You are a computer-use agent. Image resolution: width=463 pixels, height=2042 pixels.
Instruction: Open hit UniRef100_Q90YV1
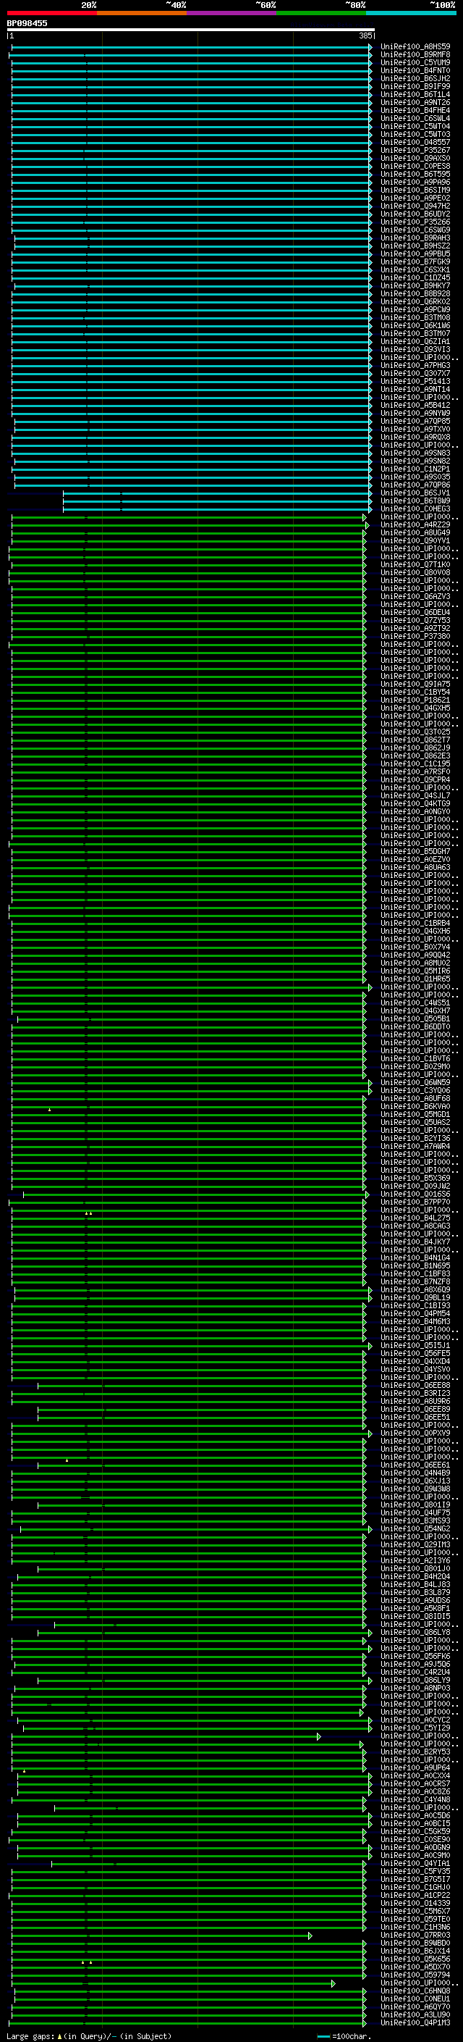(x=415, y=540)
